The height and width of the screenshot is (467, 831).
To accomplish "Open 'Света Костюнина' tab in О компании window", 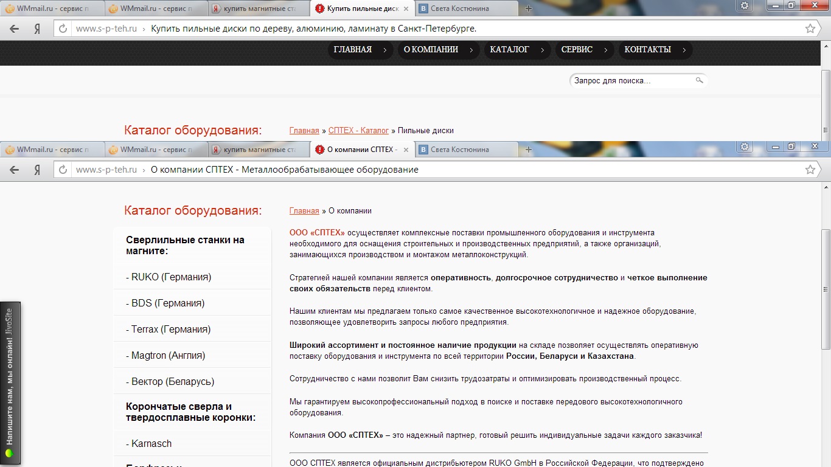I will click(466, 150).
